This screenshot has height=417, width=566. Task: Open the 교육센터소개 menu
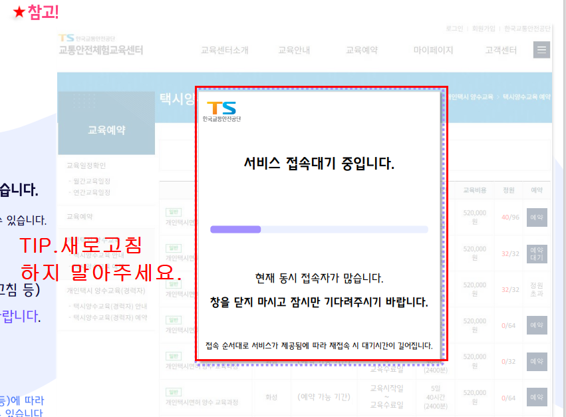(x=225, y=50)
